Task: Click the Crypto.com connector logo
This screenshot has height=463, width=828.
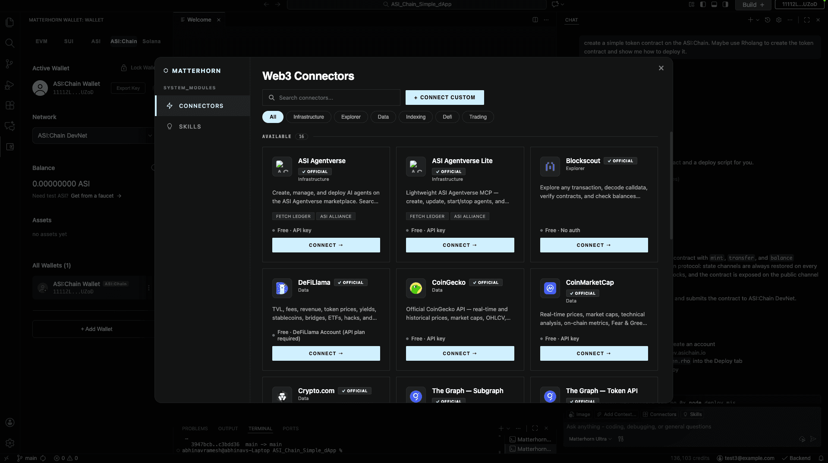Action: (282, 396)
